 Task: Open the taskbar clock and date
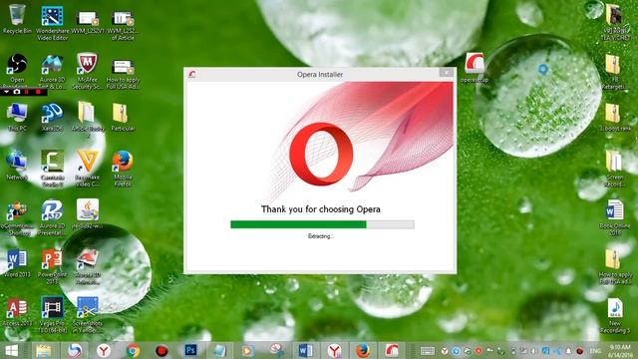[x=620, y=350]
